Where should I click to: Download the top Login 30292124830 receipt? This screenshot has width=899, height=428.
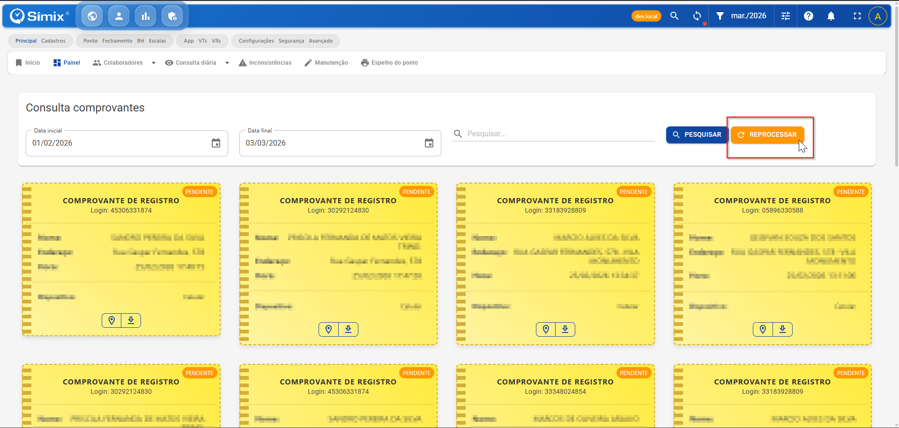click(349, 330)
